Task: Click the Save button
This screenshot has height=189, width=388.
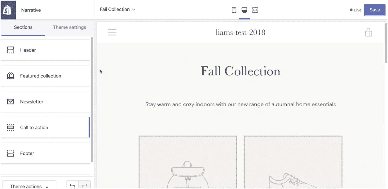Action: (374, 10)
